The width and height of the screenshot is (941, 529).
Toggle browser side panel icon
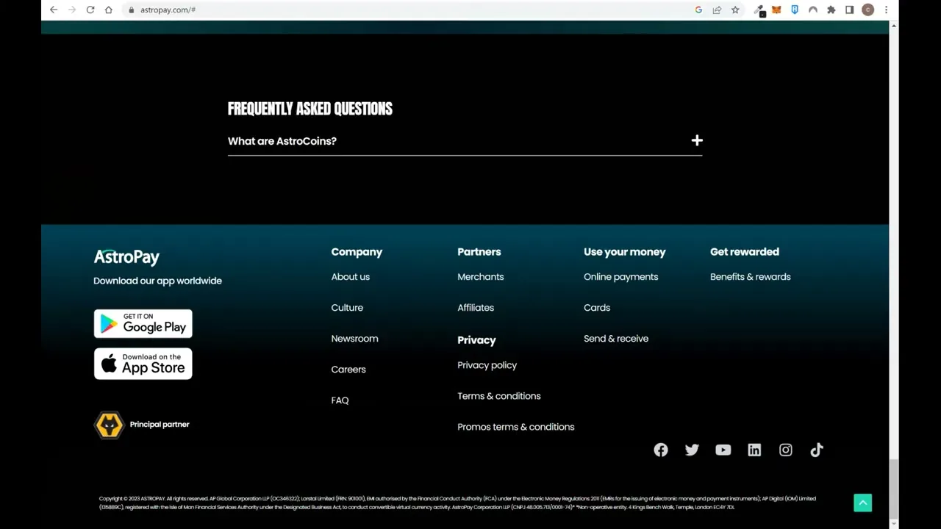[849, 10]
